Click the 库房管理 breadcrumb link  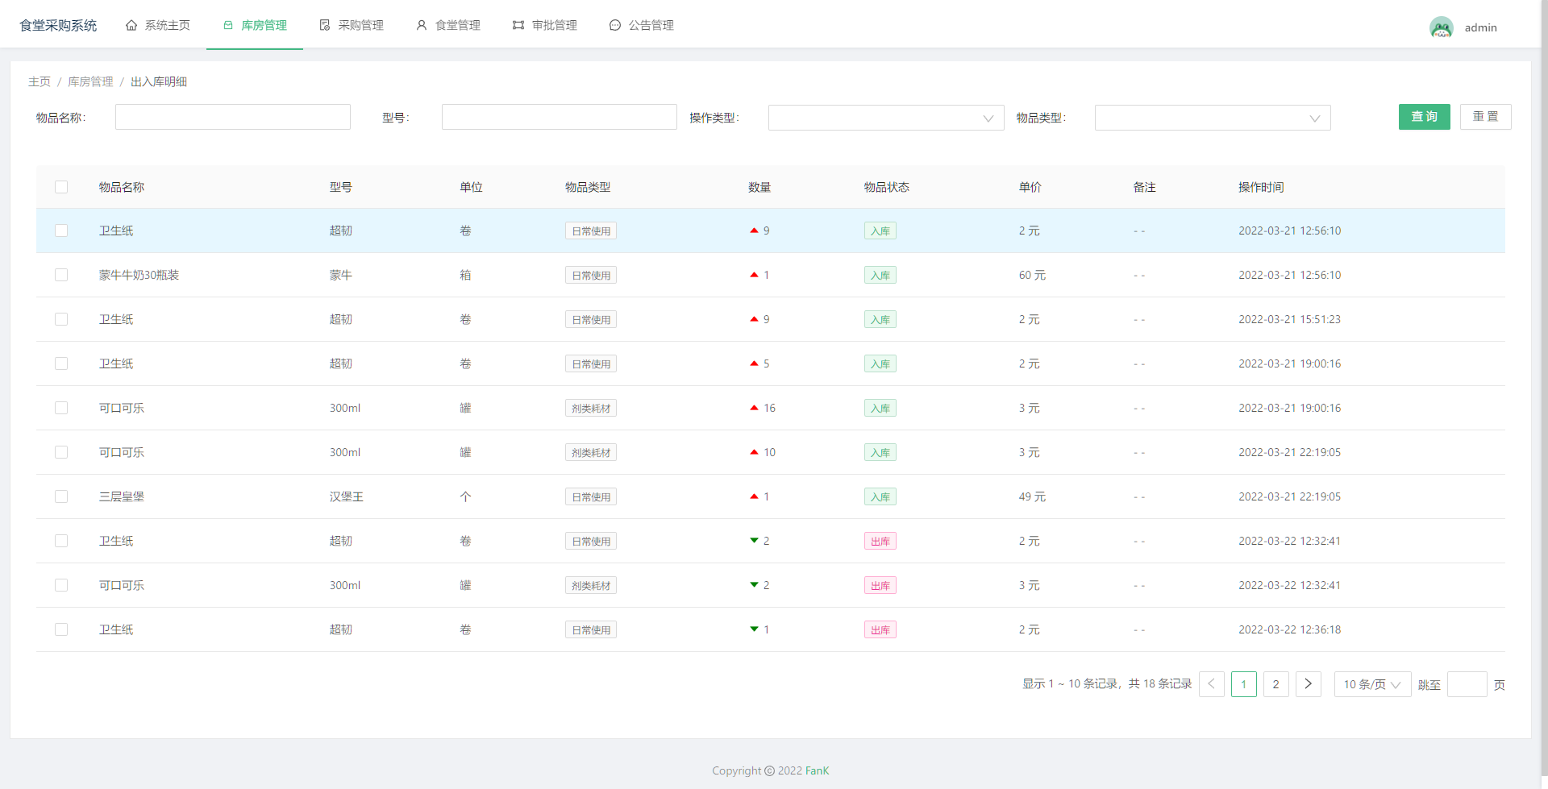pos(90,81)
